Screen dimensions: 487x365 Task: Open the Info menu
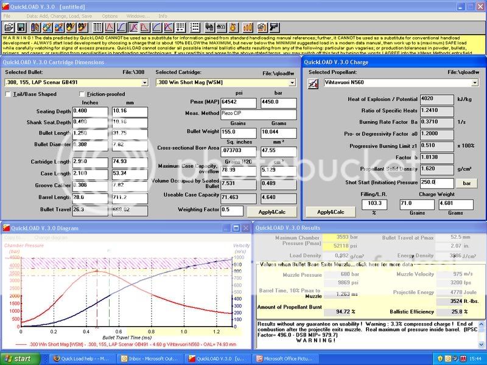(x=163, y=16)
